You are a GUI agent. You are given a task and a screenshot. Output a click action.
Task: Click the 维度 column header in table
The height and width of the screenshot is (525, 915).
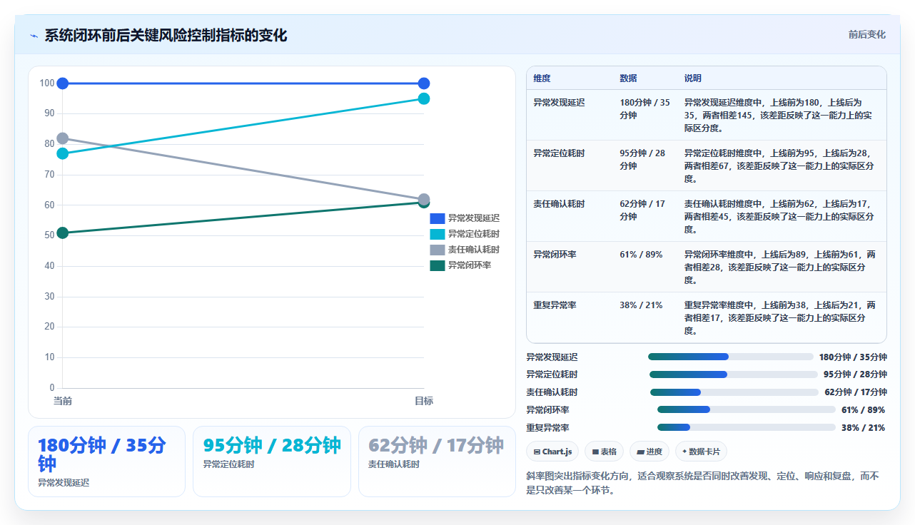click(x=542, y=78)
